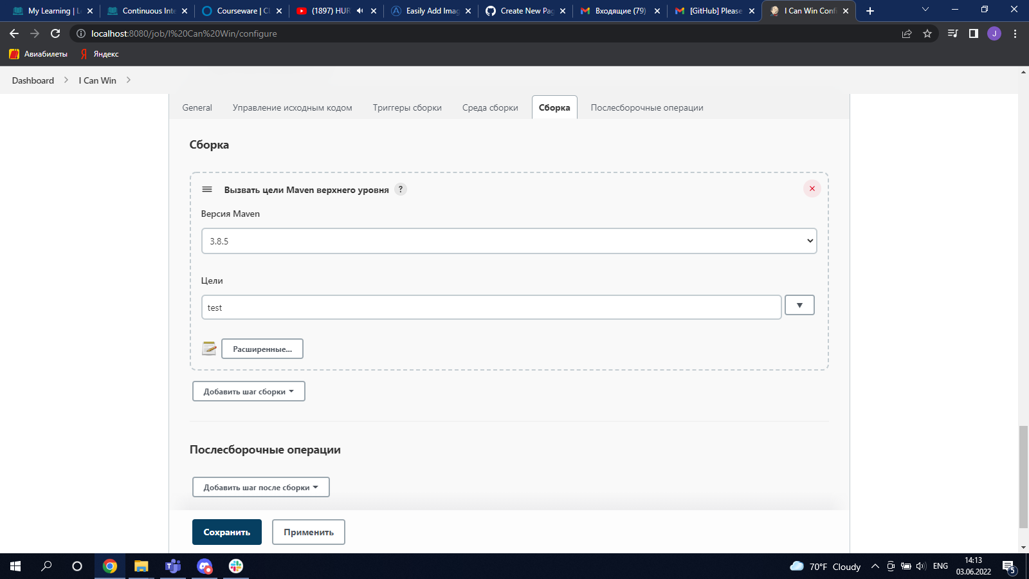1029x579 pixels.
Task: Jump to the Послесборочные операции tab
Action: 647,107
